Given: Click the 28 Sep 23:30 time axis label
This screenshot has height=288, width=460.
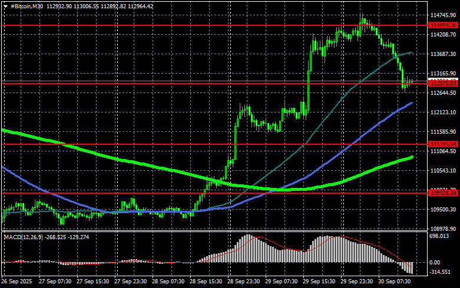Looking at the screenshot, I should pos(243,282).
